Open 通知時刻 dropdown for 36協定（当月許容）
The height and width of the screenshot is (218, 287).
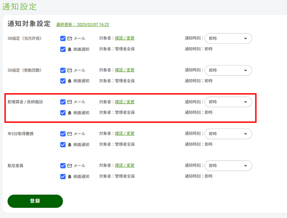click(228, 38)
